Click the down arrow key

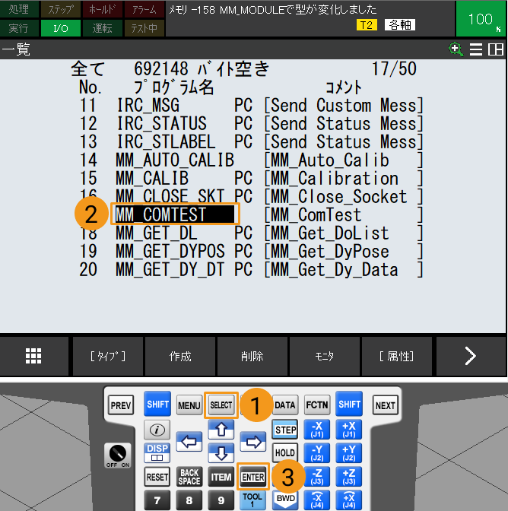tap(221, 452)
